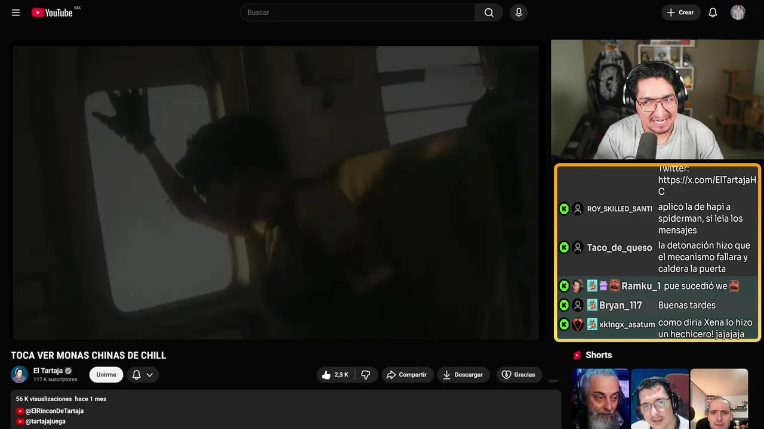764x429 pixels.
Task: Open the @ElRinconDeTartaja channel link
Action: (54, 411)
